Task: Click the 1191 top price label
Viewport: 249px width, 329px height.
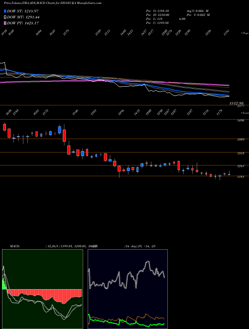Action: 227,32
